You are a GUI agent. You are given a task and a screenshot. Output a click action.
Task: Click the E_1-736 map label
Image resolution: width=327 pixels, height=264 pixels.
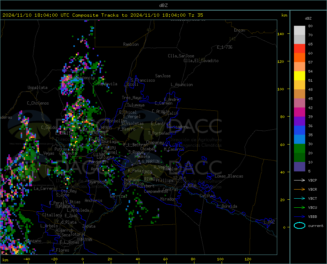click(225, 47)
